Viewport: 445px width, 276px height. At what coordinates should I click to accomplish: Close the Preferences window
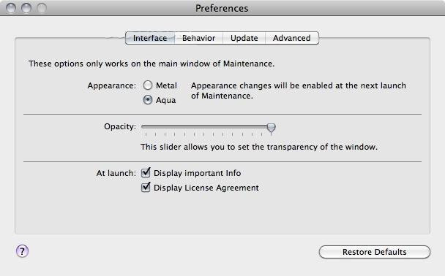click(x=11, y=8)
